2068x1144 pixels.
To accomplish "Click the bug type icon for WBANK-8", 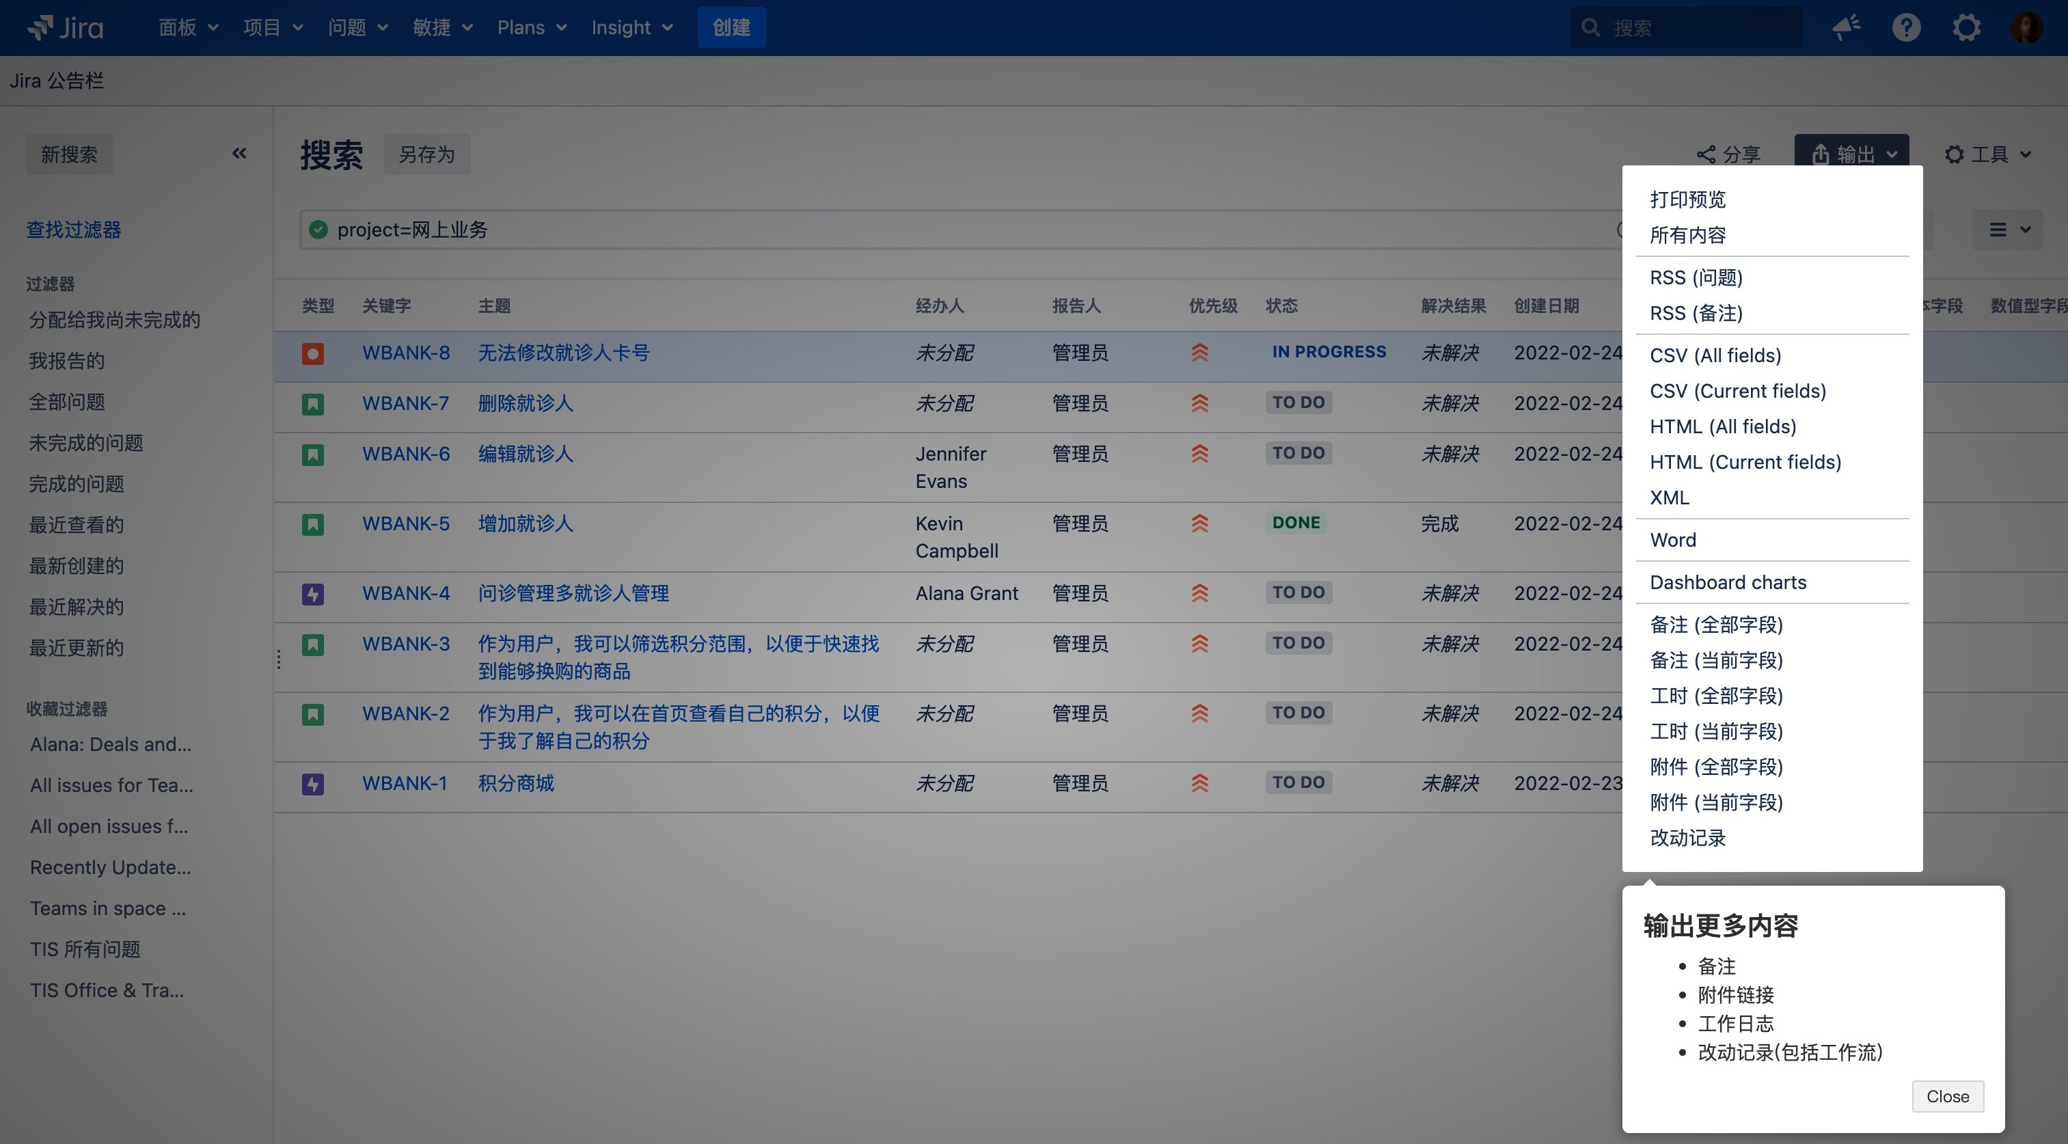I will [x=312, y=353].
